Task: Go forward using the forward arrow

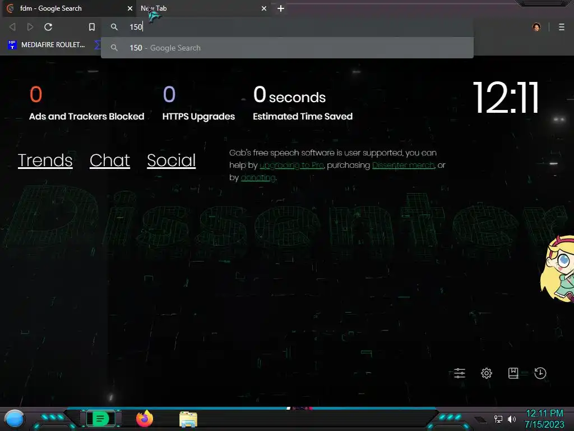Action: pos(30,27)
